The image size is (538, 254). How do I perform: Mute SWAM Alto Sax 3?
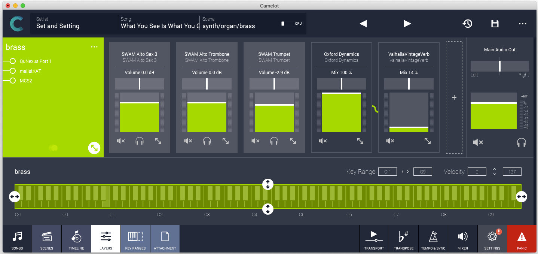[120, 141]
